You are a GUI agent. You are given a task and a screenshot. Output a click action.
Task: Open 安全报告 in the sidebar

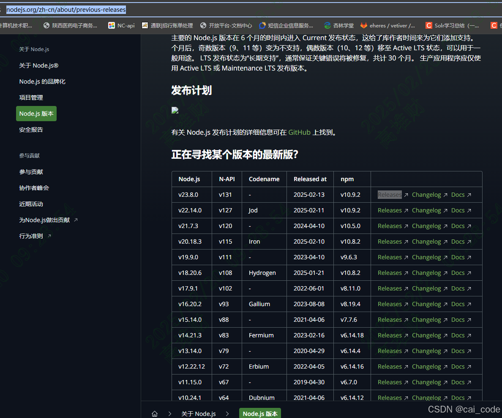click(x=31, y=130)
